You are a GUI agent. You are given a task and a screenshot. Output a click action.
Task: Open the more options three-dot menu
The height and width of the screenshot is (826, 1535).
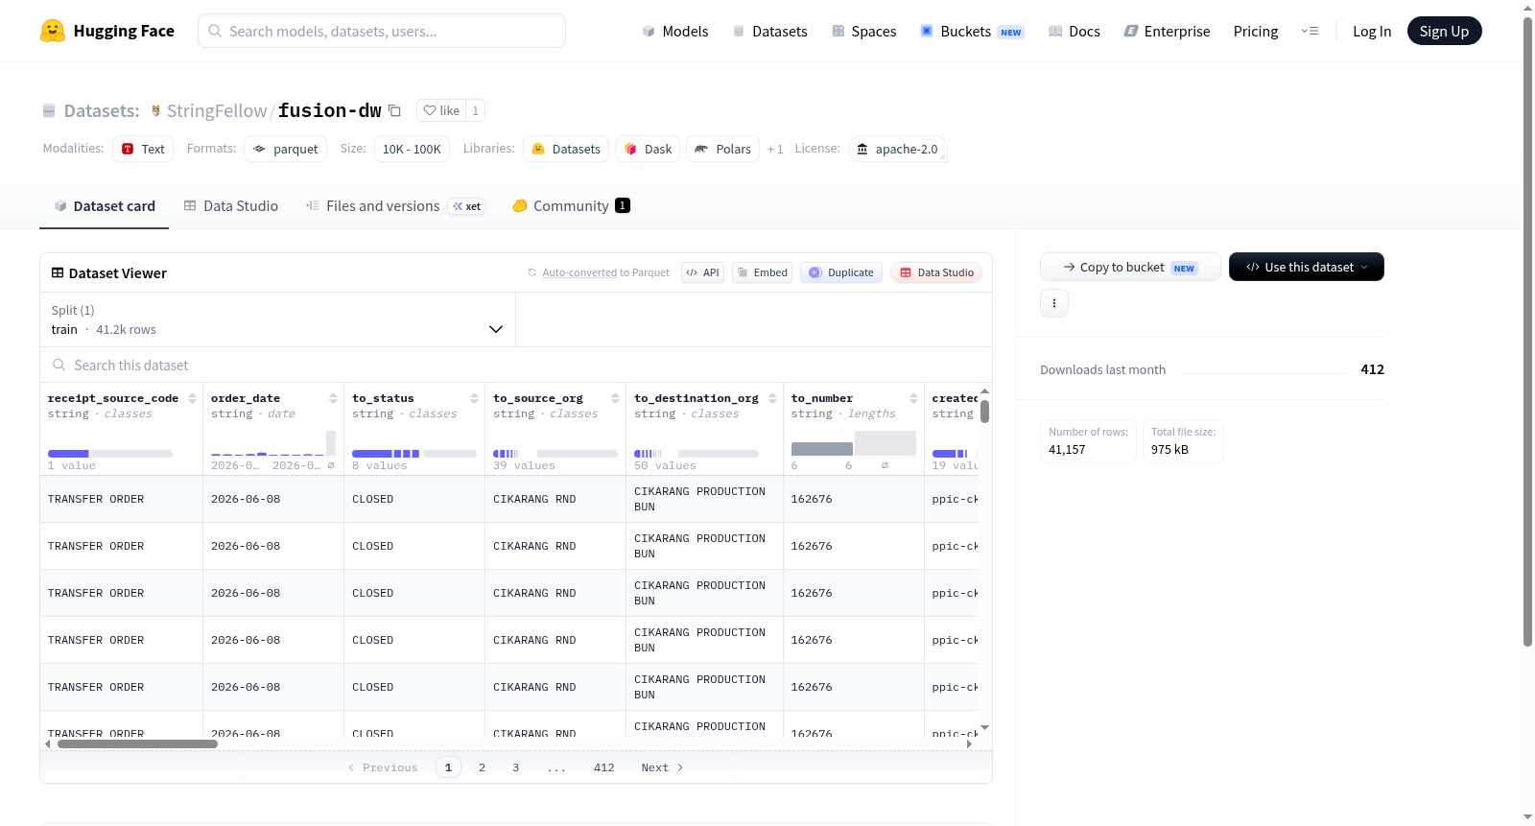point(1054,303)
